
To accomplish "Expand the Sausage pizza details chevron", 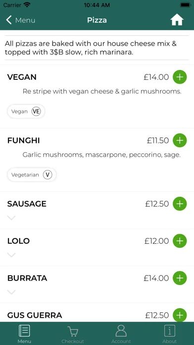I will [11, 218].
